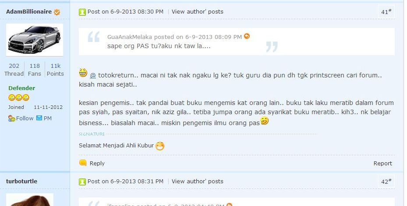View author's posts for post 41
Screen dimensions: 407x206
coord(197,12)
